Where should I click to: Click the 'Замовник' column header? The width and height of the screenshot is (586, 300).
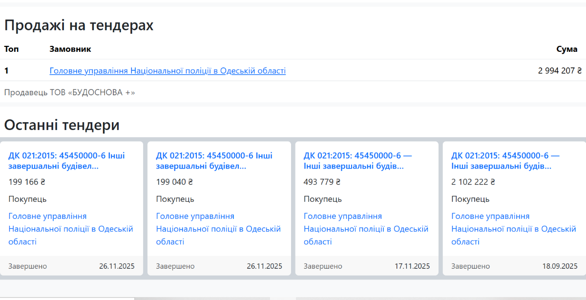[x=70, y=49]
